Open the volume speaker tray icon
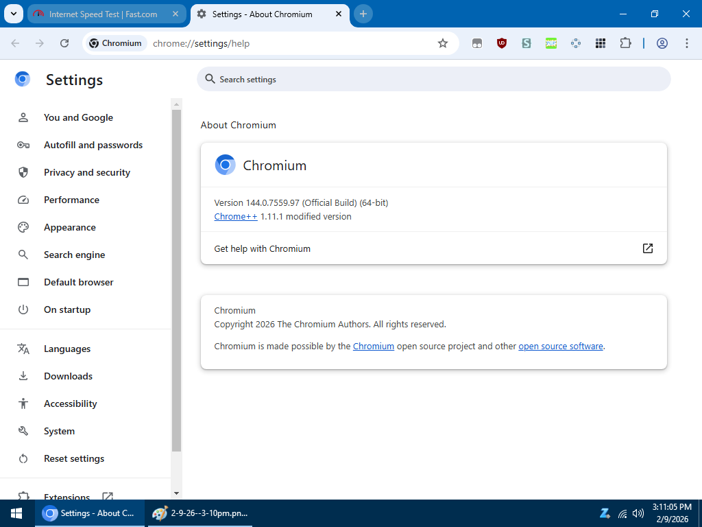 click(638, 513)
